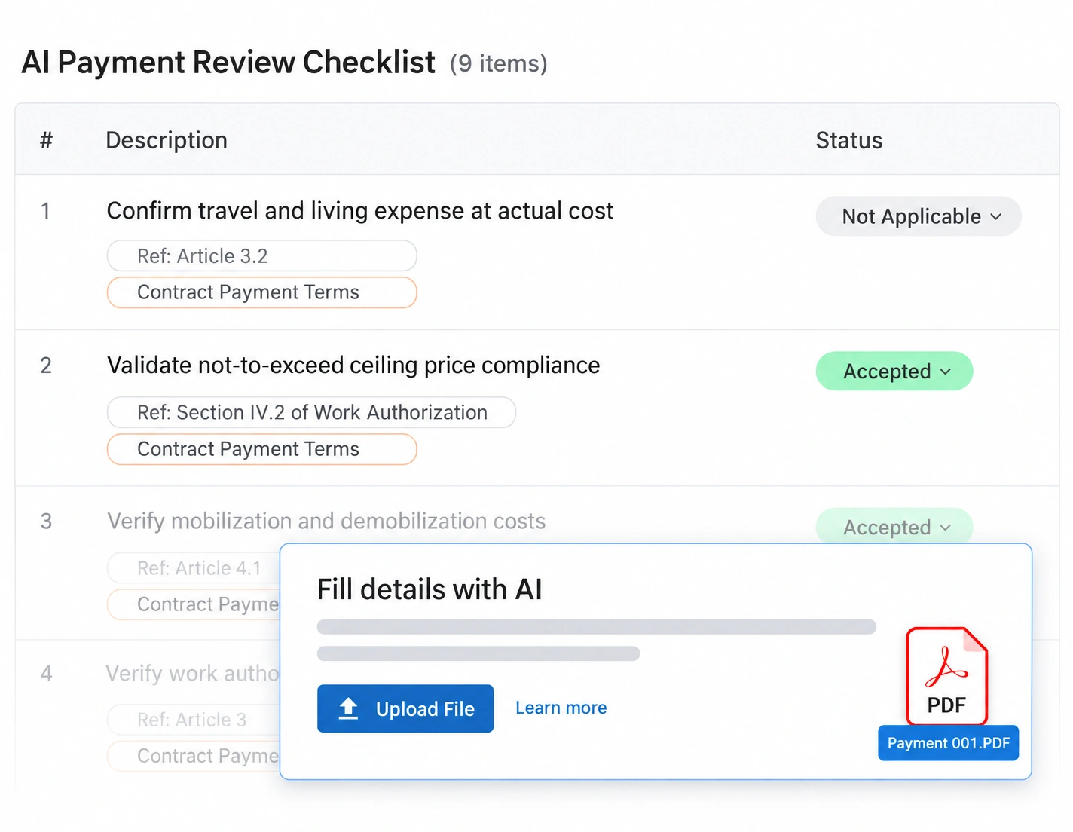Image resolution: width=1073 pixels, height=832 pixels.
Task: Open the Learn more link
Action: tap(561, 708)
